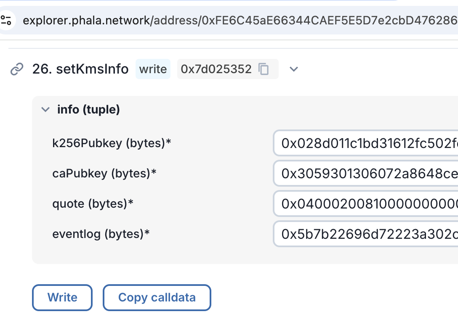The height and width of the screenshot is (317, 458).
Task: Focus the k256Pubkey bytes input field
Action: click(x=362, y=143)
